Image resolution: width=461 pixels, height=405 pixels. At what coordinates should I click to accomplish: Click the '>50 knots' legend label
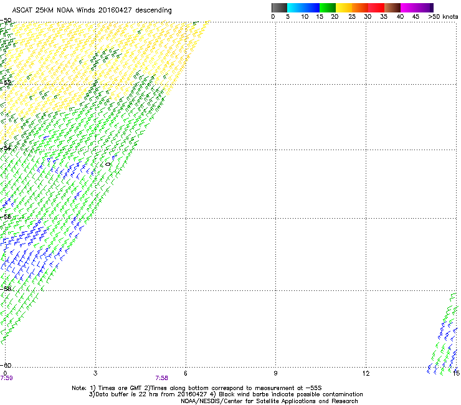pyautogui.click(x=443, y=17)
